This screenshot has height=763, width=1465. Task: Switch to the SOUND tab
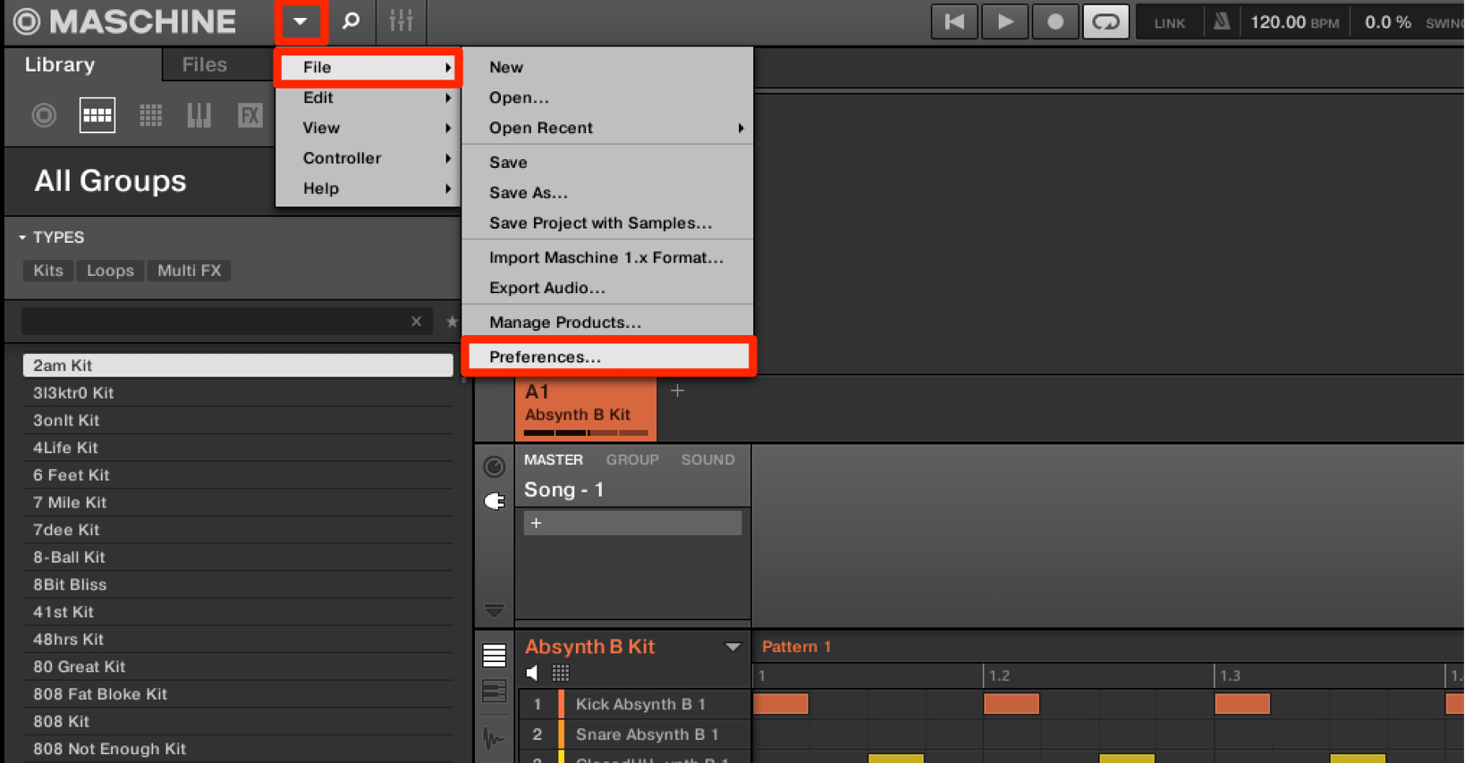707,460
